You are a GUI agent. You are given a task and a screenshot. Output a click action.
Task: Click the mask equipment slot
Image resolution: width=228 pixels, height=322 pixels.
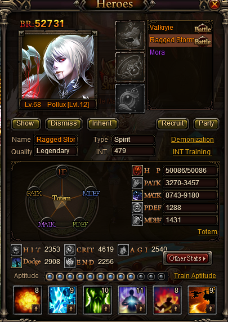coord(130,35)
